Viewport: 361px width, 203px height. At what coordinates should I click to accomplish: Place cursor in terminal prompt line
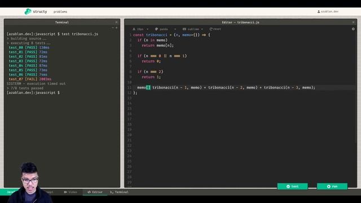click(x=33, y=92)
